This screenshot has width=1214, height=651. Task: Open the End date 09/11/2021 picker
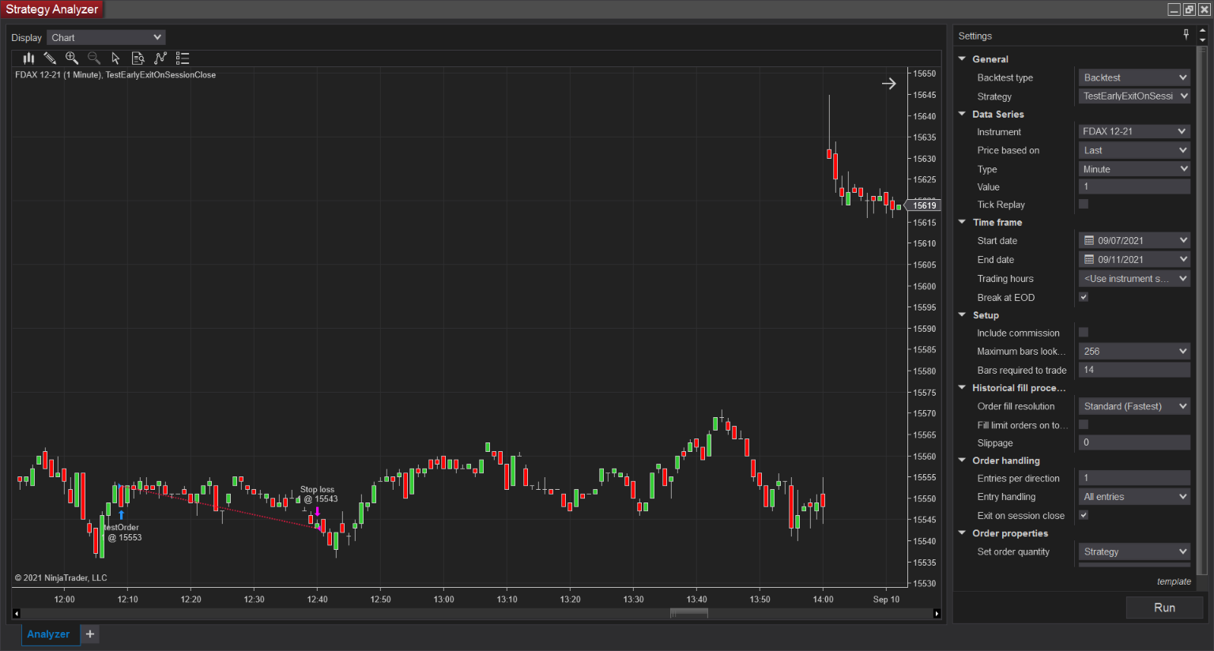click(1134, 259)
